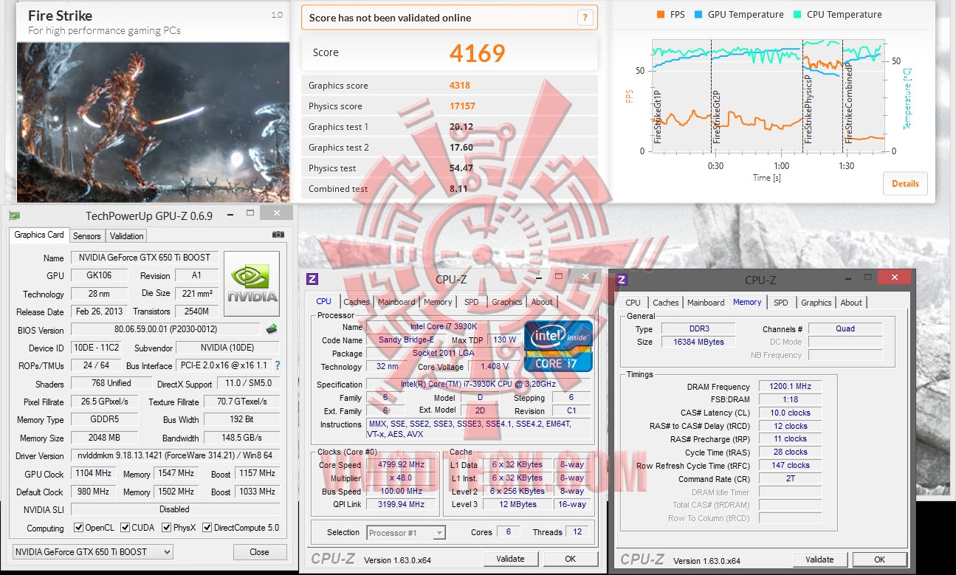This screenshot has width=956, height=575.
Task: Click the GPU-Z camera screenshot icon
Action: (278, 235)
